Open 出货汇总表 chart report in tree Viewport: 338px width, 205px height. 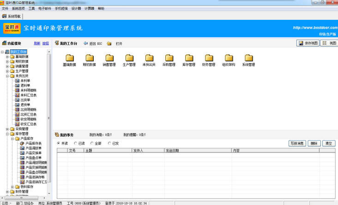click(x=29, y=114)
